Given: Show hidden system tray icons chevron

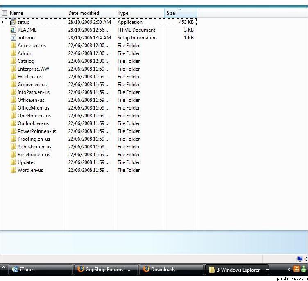Looking at the screenshot, I should tap(289, 270).
